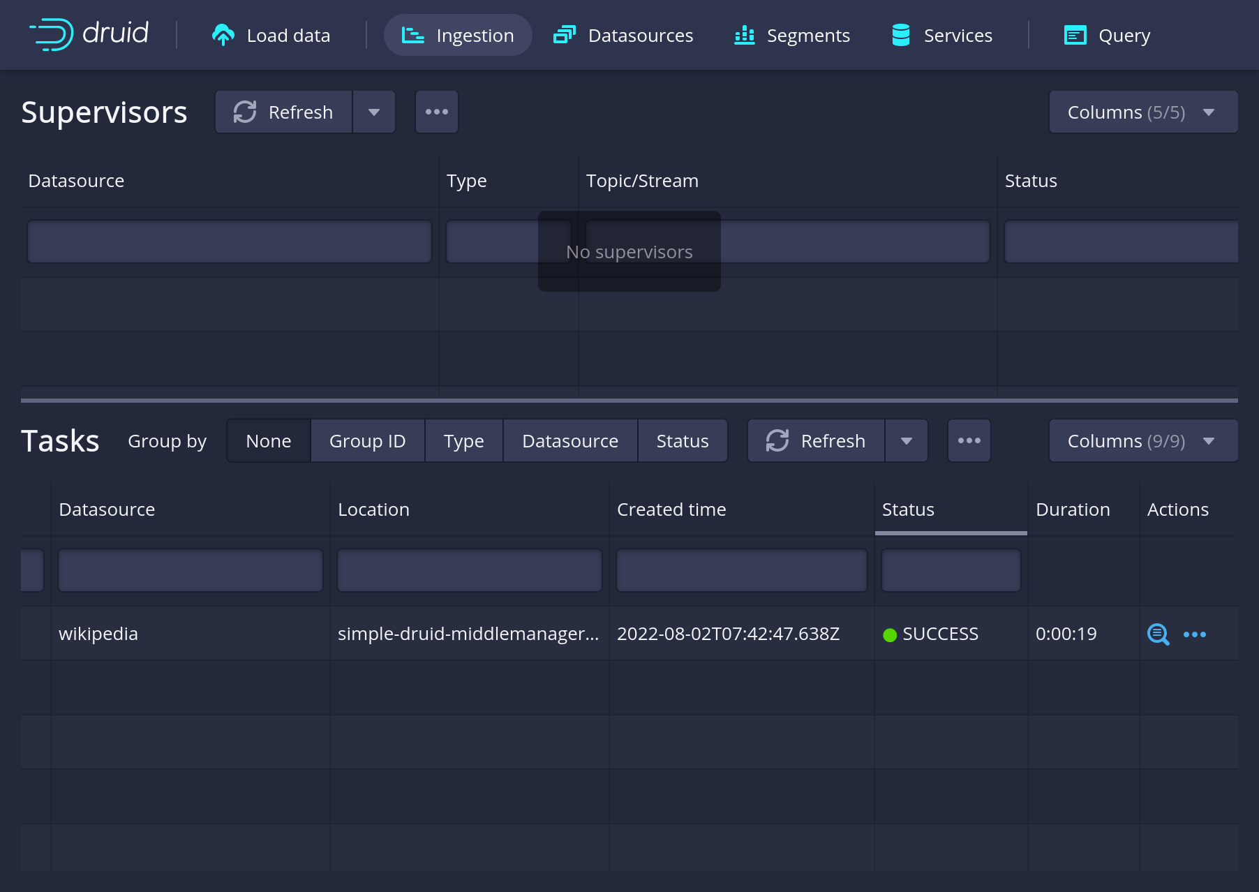
Task: Open the Supervisors Columns (5/5) dropdown
Action: click(1143, 112)
